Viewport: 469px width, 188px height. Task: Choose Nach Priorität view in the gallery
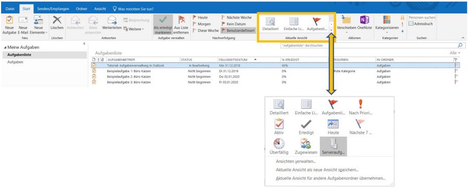coord(361,108)
